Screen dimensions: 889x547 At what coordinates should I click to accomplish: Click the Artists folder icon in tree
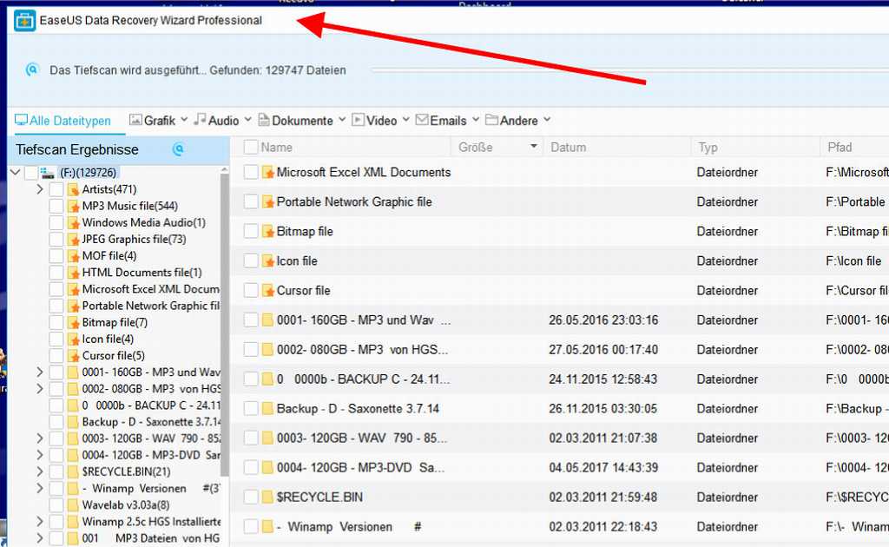[x=74, y=189]
